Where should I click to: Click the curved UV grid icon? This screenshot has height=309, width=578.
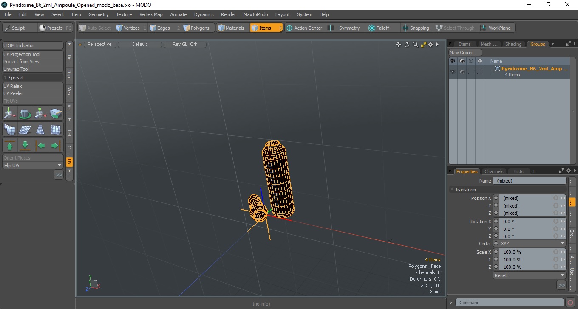pyautogui.click(x=10, y=129)
